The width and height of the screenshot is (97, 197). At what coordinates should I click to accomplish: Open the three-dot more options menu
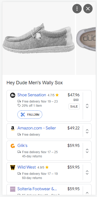77,9
